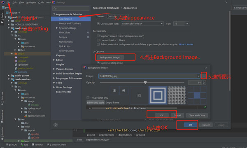Enable Use contrast scrollbars checkbox
Viewport: 247px width, 148px height.
point(98,40)
